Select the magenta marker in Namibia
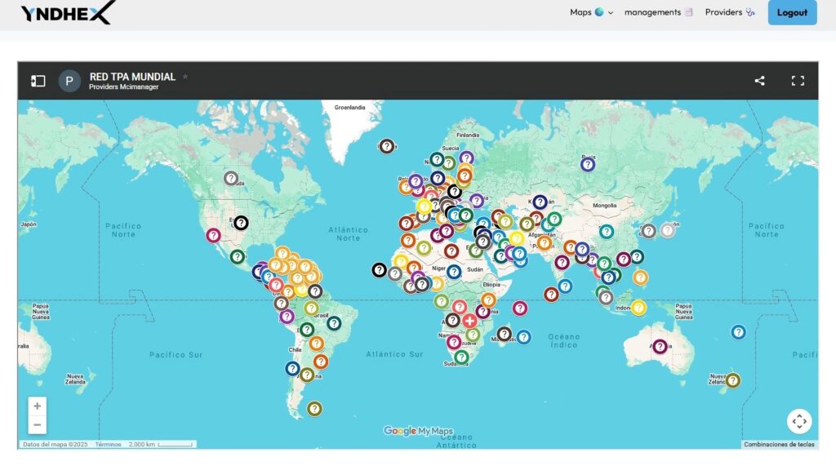The image size is (836, 466). pyautogui.click(x=454, y=342)
